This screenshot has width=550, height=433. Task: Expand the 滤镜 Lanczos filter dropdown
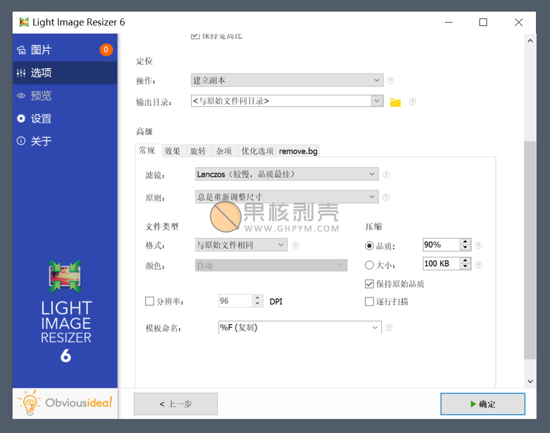pos(286,174)
